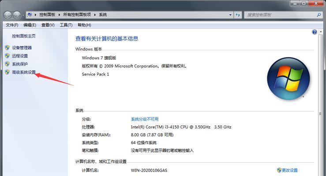Open the address bar history dropdown arrow
The height and width of the screenshot is (176, 326).
tap(230, 15)
